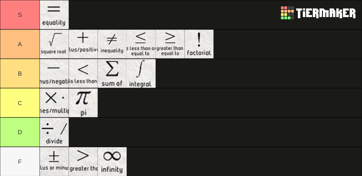Select the divide symbol tile

(x=54, y=132)
